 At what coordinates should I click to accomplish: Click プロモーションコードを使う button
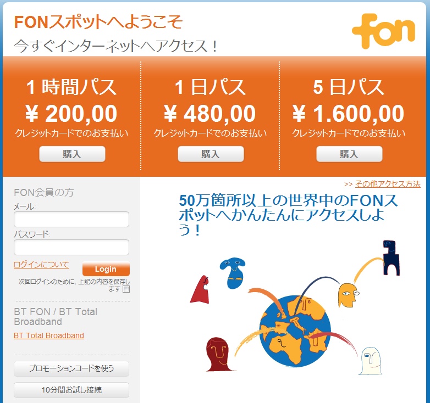point(71,368)
